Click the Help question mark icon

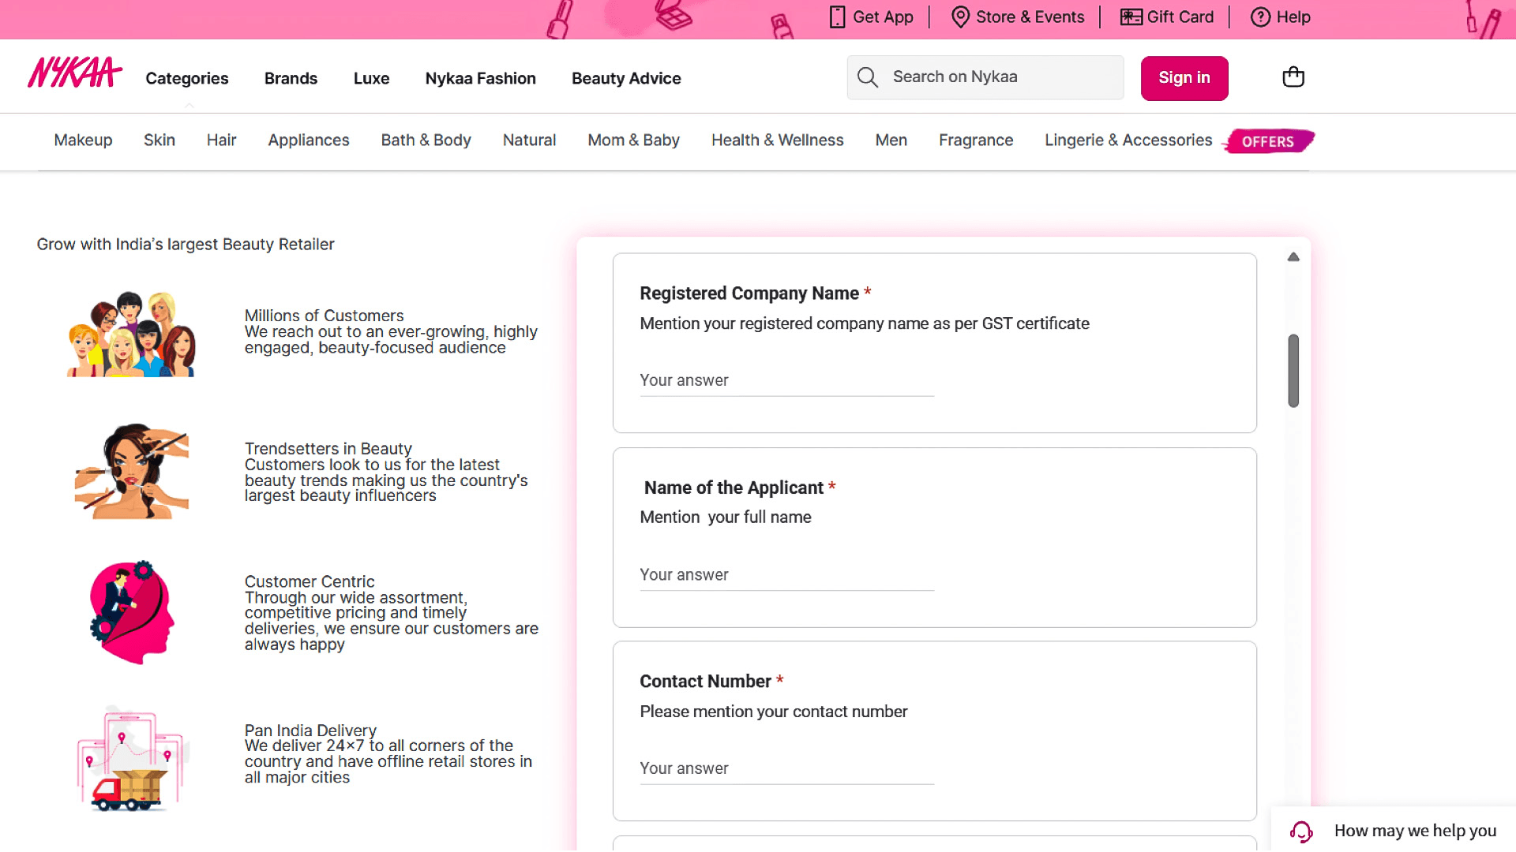1260,17
